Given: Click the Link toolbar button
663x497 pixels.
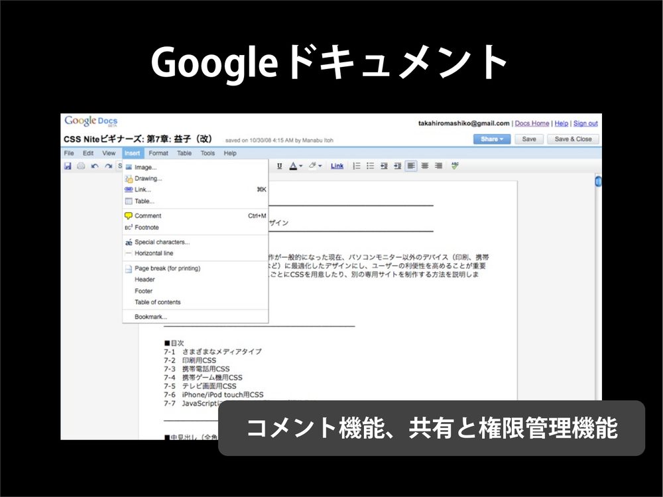Looking at the screenshot, I should [337, 166].
